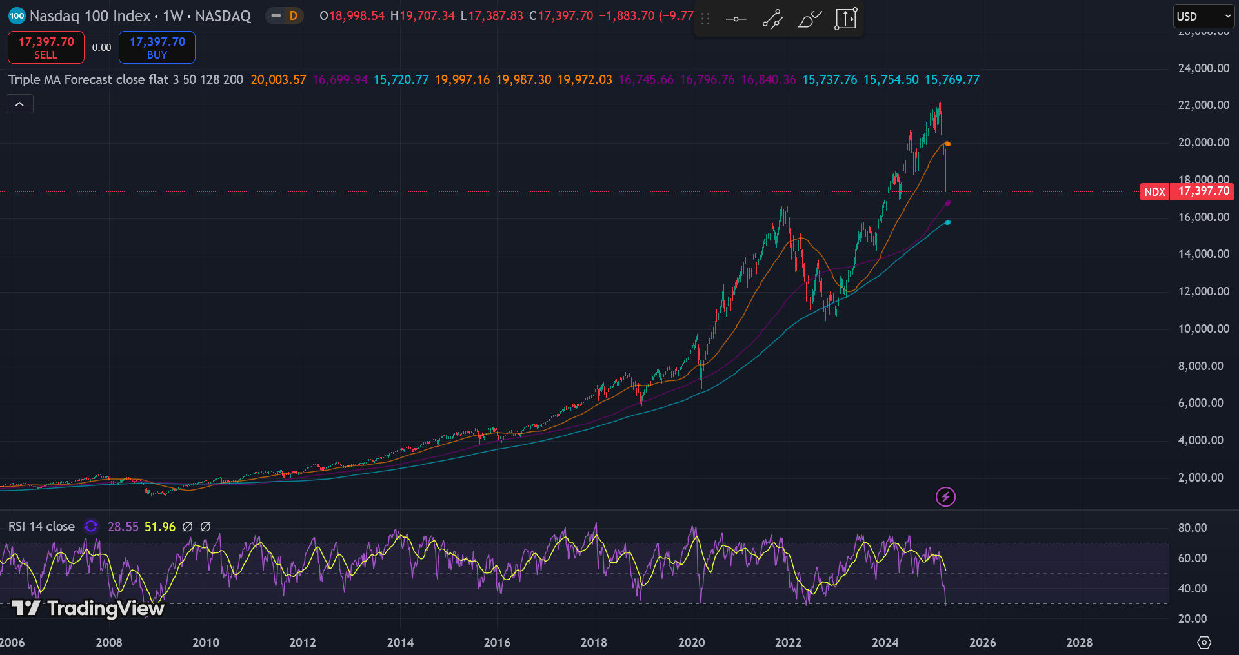Viewport: 1239px width, 655px height.
Task: Click the BUY 17,397.70 button
Action: tap(157, 48)
